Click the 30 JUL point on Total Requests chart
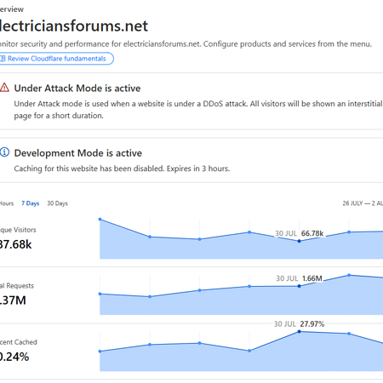383x383 pixels. coord(299,286)
